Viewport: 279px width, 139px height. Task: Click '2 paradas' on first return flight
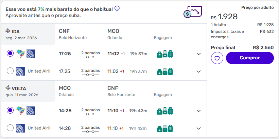(90, 111)
